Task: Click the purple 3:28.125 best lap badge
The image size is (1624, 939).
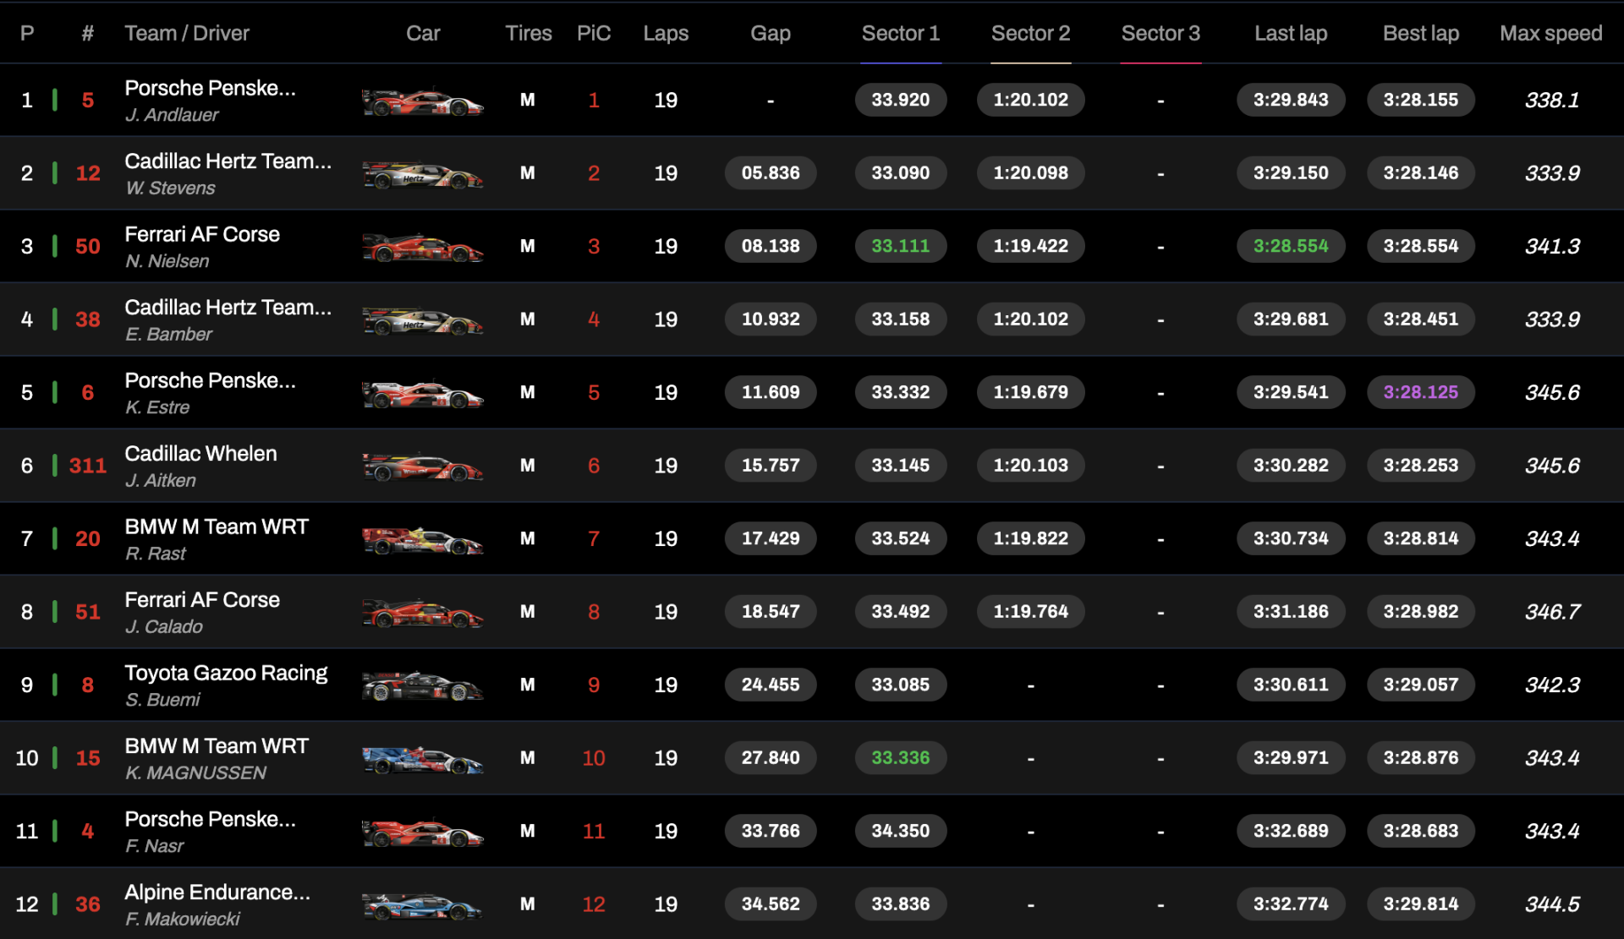Action: click(1420, 392)
